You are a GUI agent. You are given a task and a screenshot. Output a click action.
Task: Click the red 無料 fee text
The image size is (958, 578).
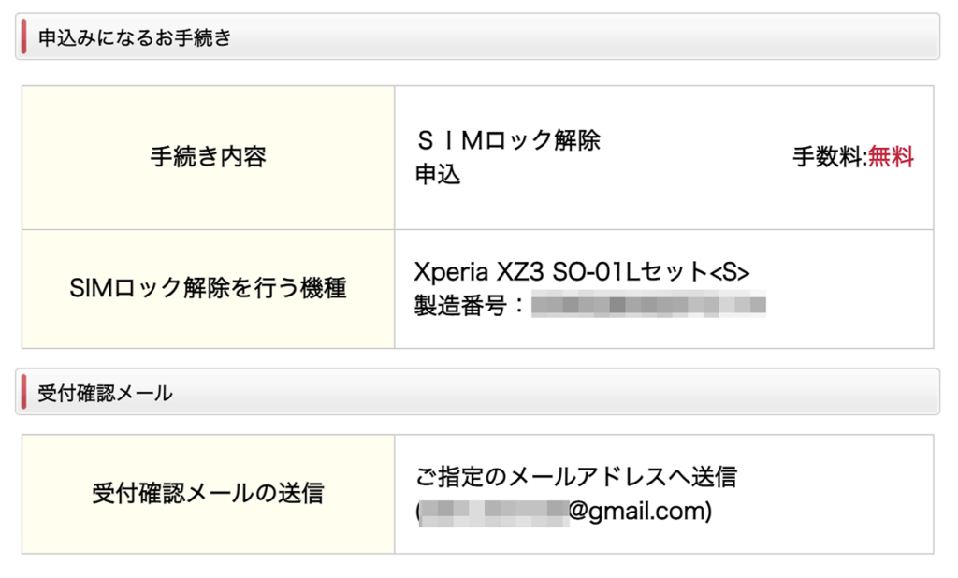[891, 157]
